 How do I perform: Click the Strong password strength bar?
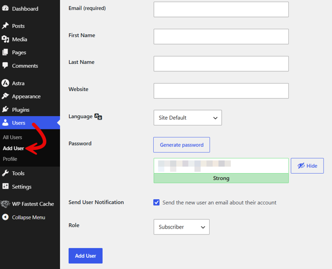221,178
